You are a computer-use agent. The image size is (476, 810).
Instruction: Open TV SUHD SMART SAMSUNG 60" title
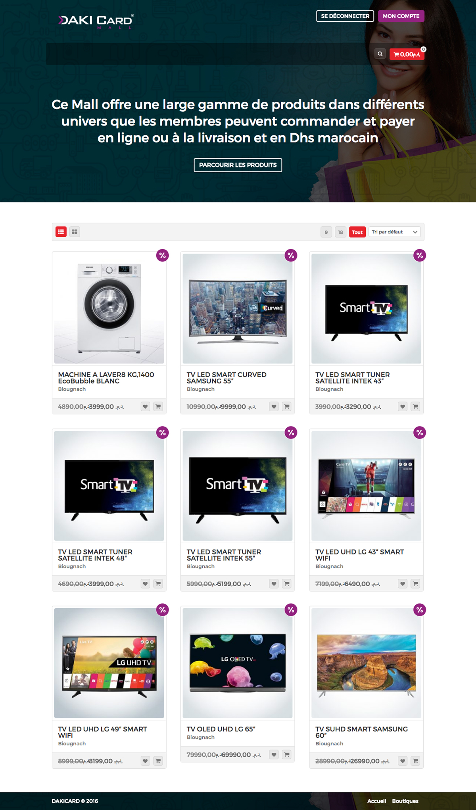361,732
